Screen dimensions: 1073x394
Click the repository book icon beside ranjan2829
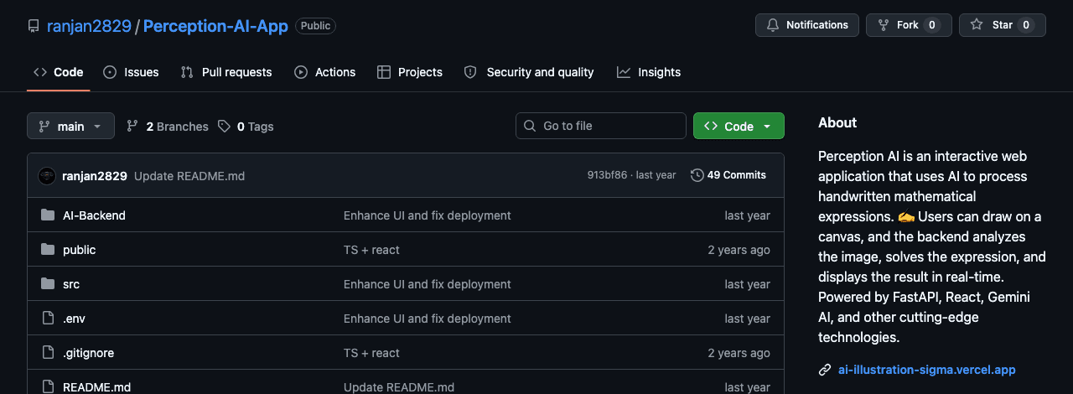click(34, 26)
